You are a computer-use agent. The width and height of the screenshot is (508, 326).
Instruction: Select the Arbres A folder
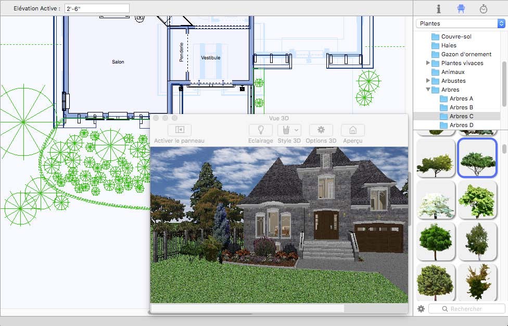click(x=461, y=98)
